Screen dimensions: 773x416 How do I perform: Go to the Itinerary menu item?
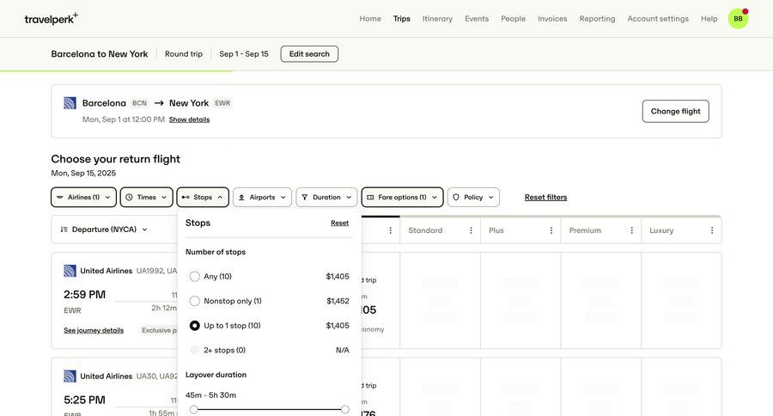click(437, 18)
